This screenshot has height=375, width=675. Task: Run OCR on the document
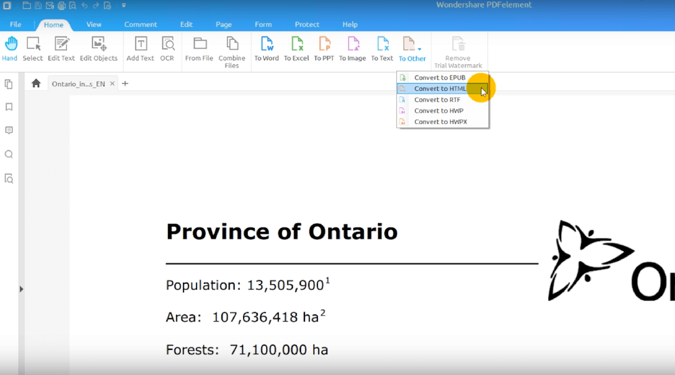tap(167, 49)
